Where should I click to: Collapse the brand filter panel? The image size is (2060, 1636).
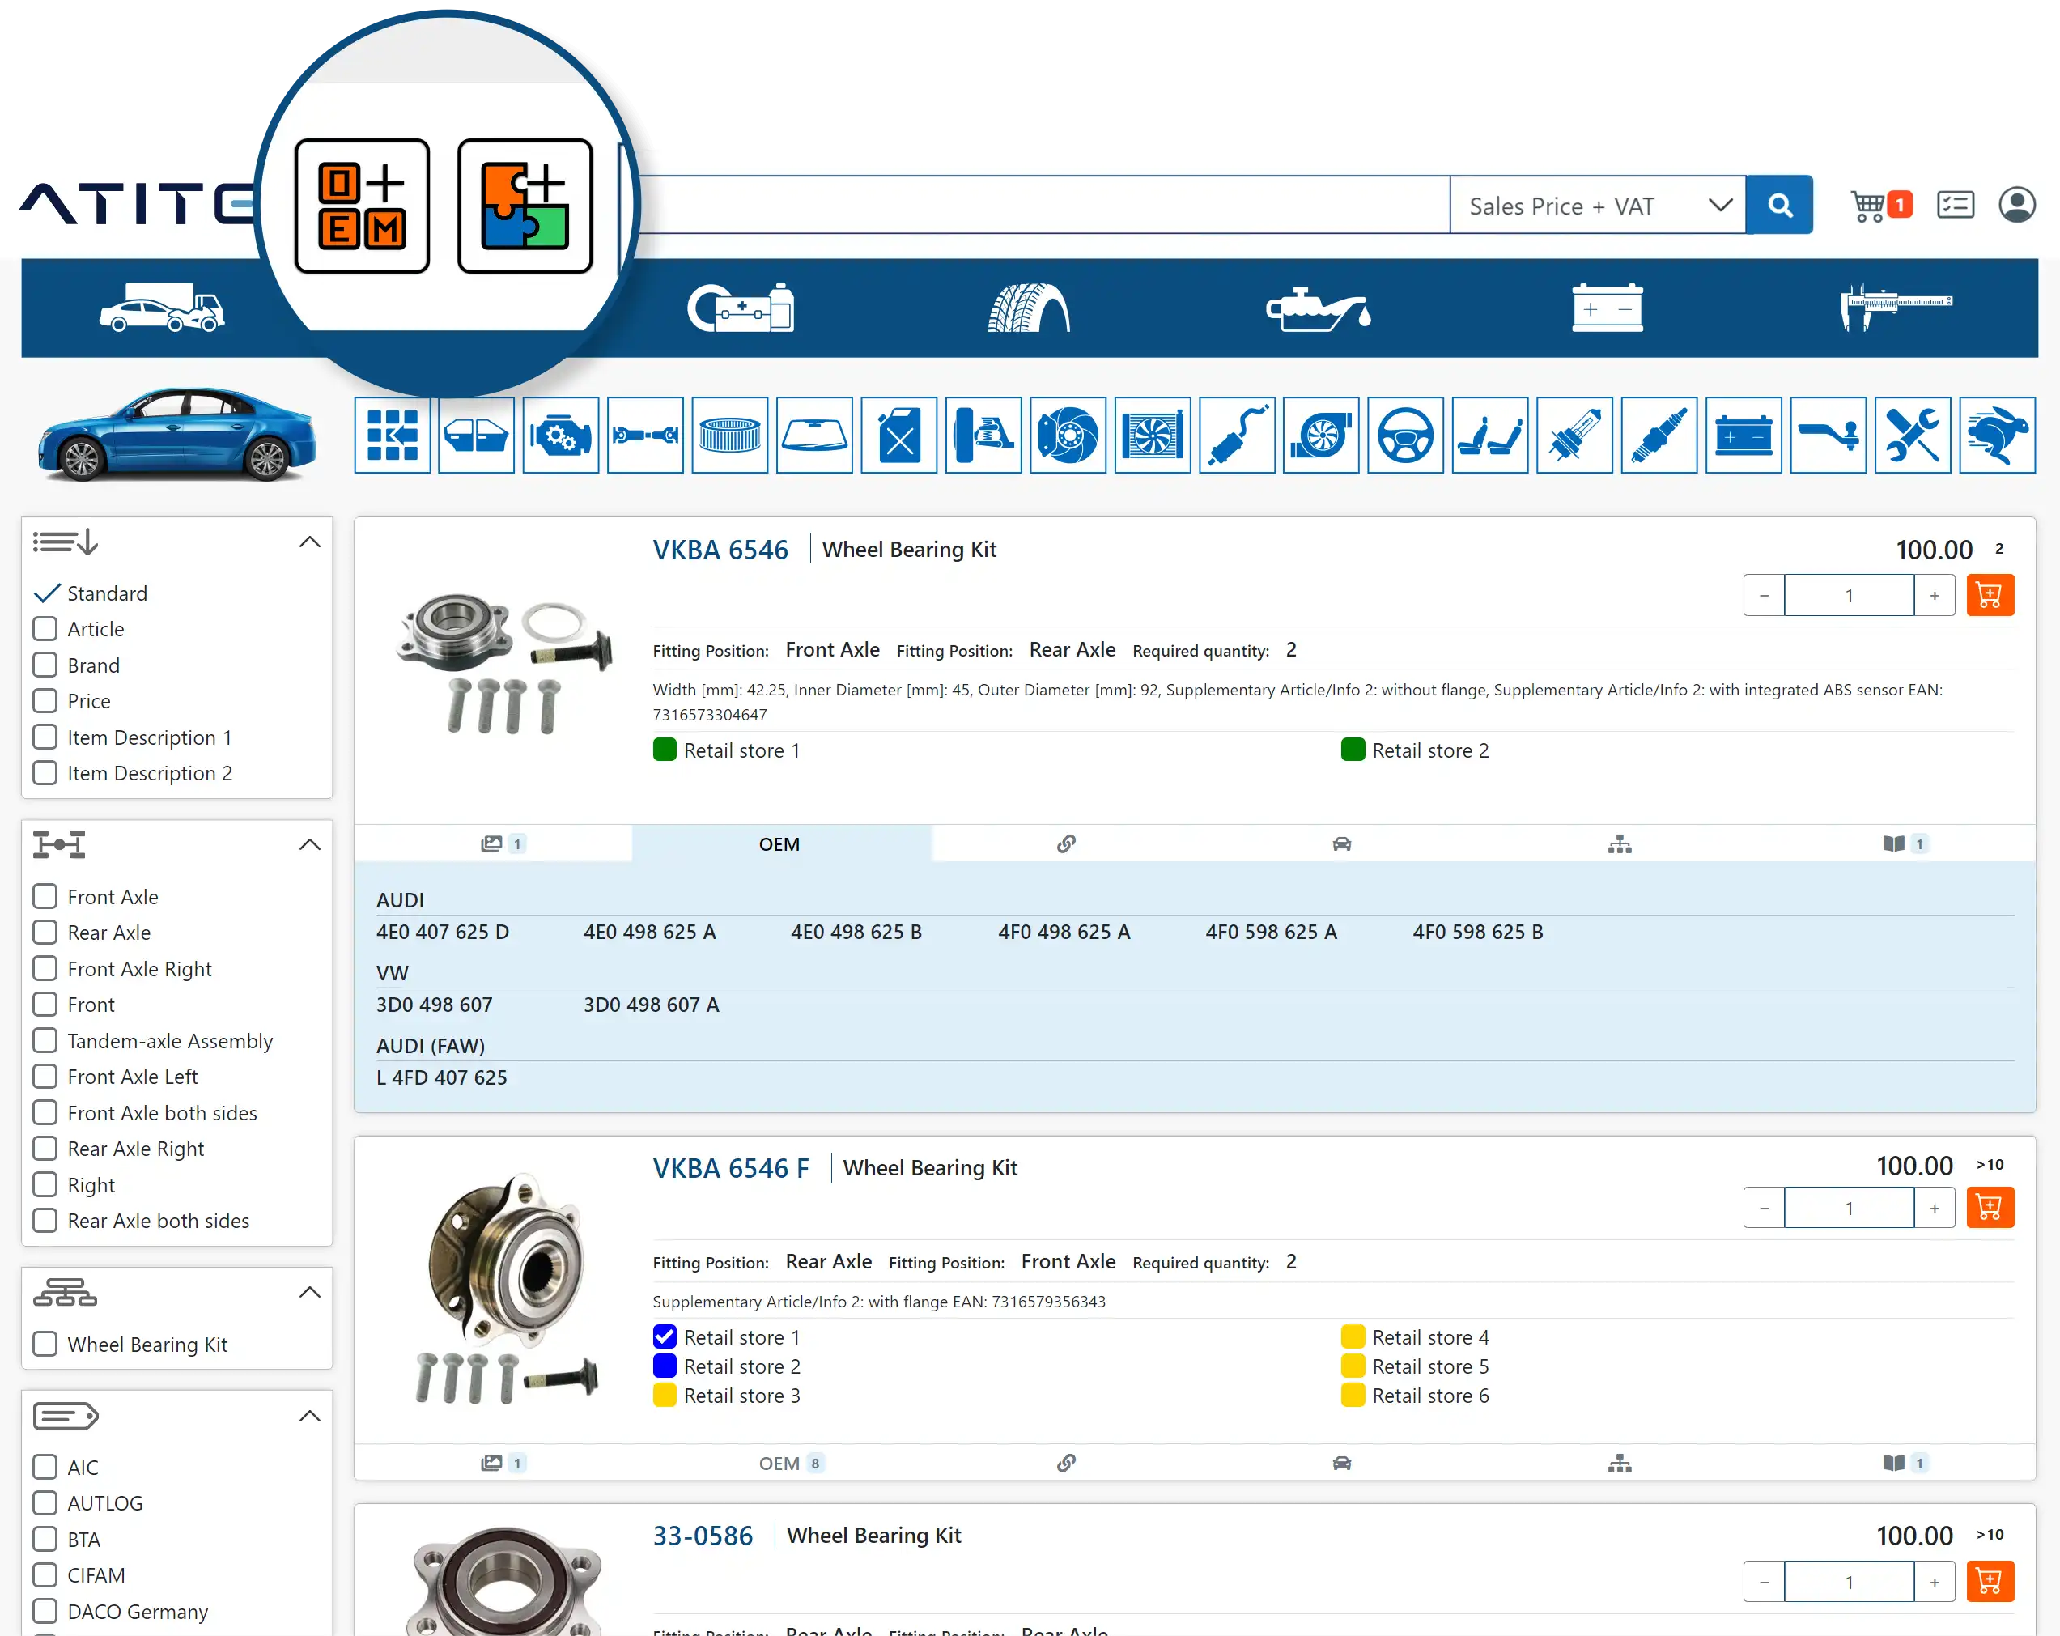point(309,1416)
